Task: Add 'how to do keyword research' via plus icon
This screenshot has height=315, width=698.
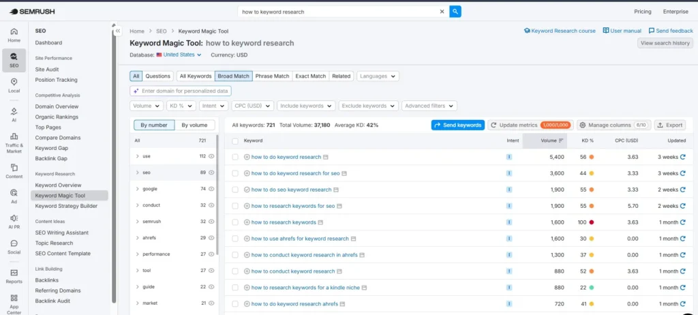Action: click(247, 157)
